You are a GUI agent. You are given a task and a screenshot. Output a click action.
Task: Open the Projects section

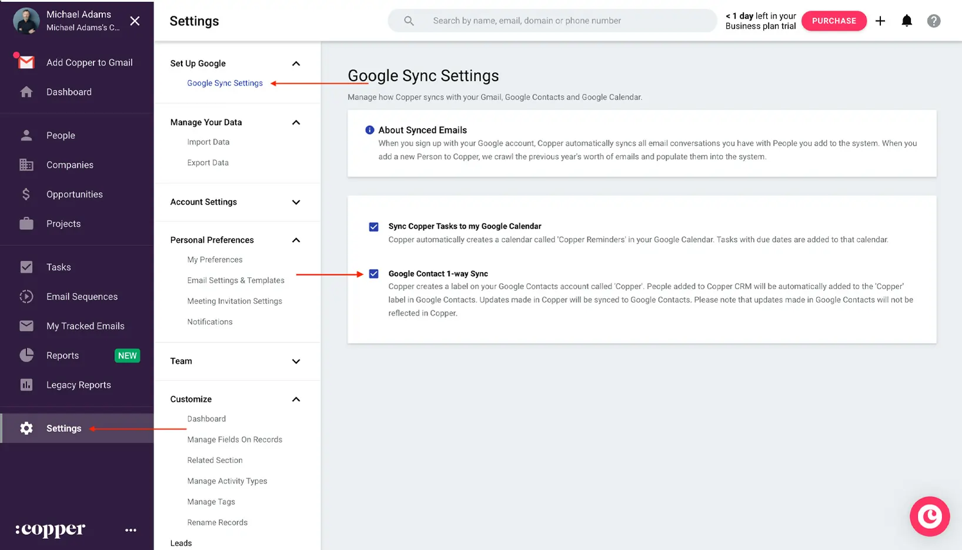(64, 223)
